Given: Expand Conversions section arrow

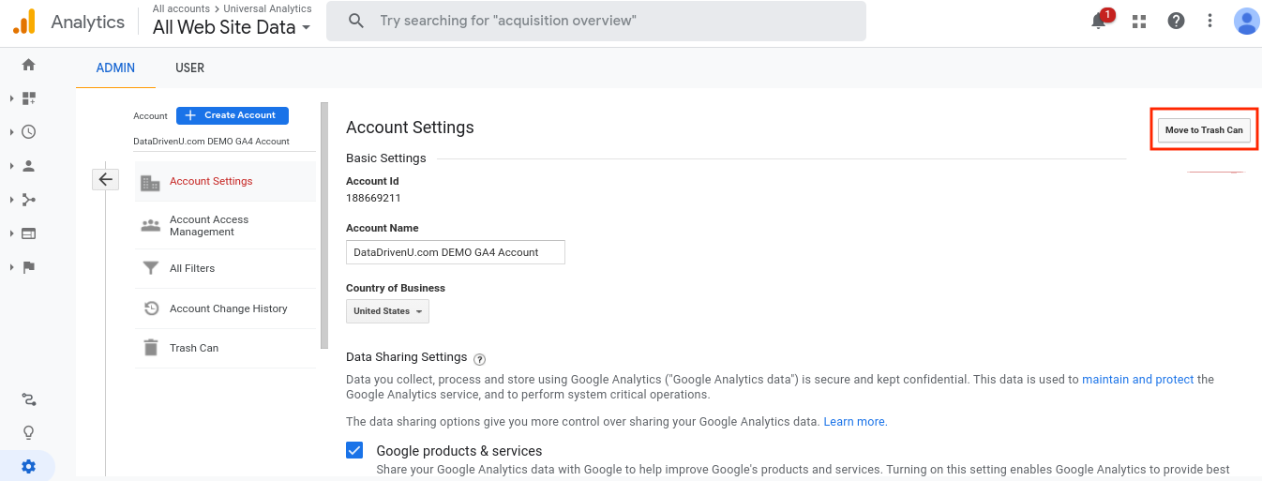Looking at the screenshot, I should (11, 267).
